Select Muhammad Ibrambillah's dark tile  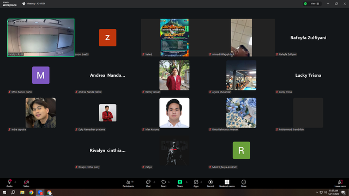[308, 113]
